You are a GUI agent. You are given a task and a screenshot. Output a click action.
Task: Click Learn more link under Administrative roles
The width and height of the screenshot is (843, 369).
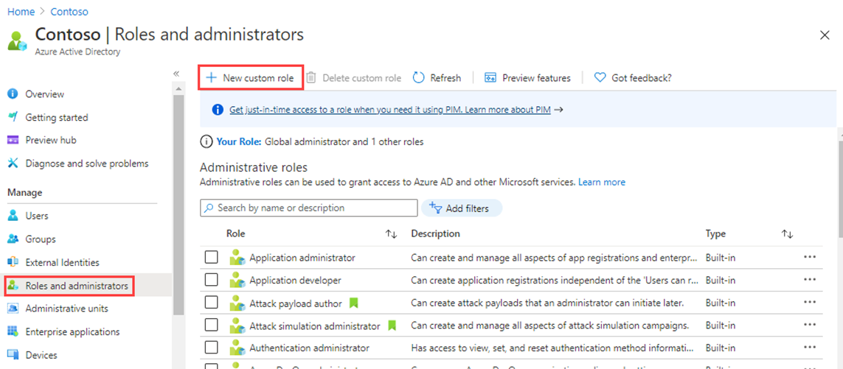[x=602, y=182]
